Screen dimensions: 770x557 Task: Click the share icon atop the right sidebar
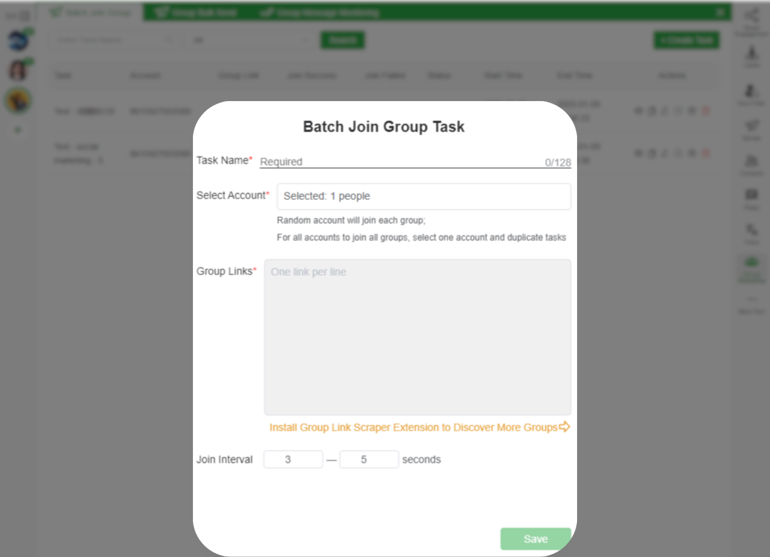[x=751, y=17]
